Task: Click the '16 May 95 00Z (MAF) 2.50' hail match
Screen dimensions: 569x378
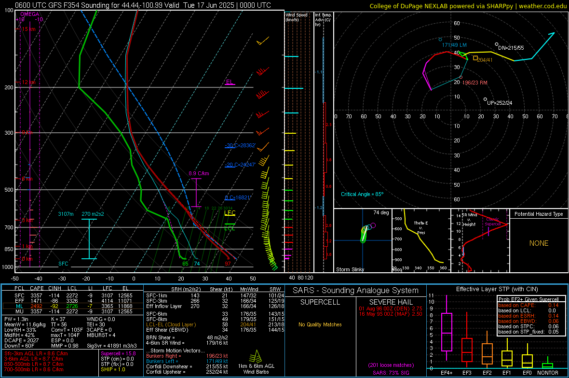Action: click(x=391, y=314)
